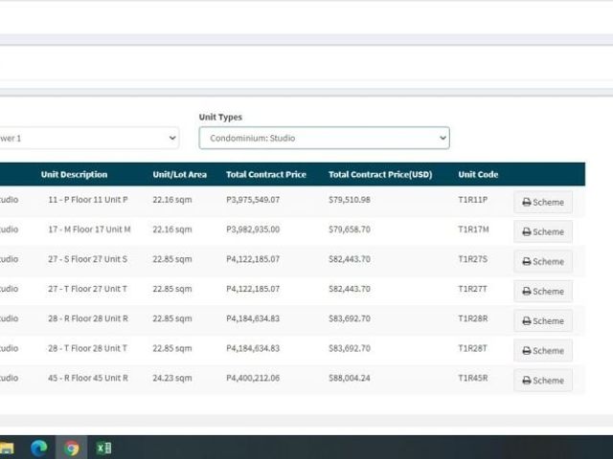
Task: Open Microsoft Edge from the taskbar
Action: tap(38, 448)
